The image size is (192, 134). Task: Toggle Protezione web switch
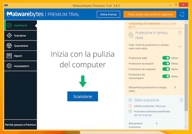(166, 58)
